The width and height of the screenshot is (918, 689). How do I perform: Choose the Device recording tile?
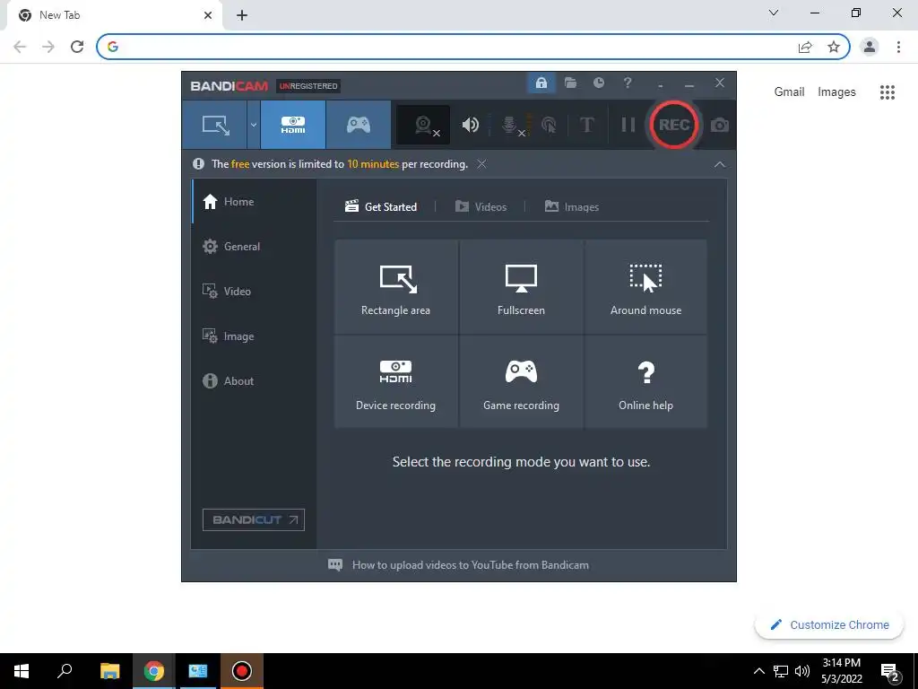tap(395, 381)
